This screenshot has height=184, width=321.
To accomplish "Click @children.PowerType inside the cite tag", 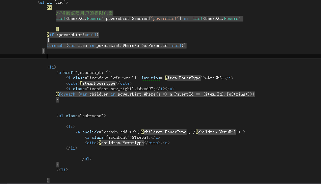I will (x=121, y=143).
